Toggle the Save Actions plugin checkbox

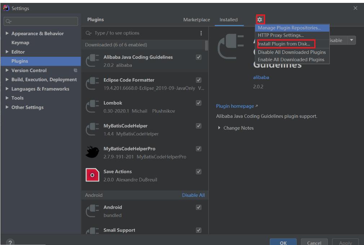coord(198,171)
